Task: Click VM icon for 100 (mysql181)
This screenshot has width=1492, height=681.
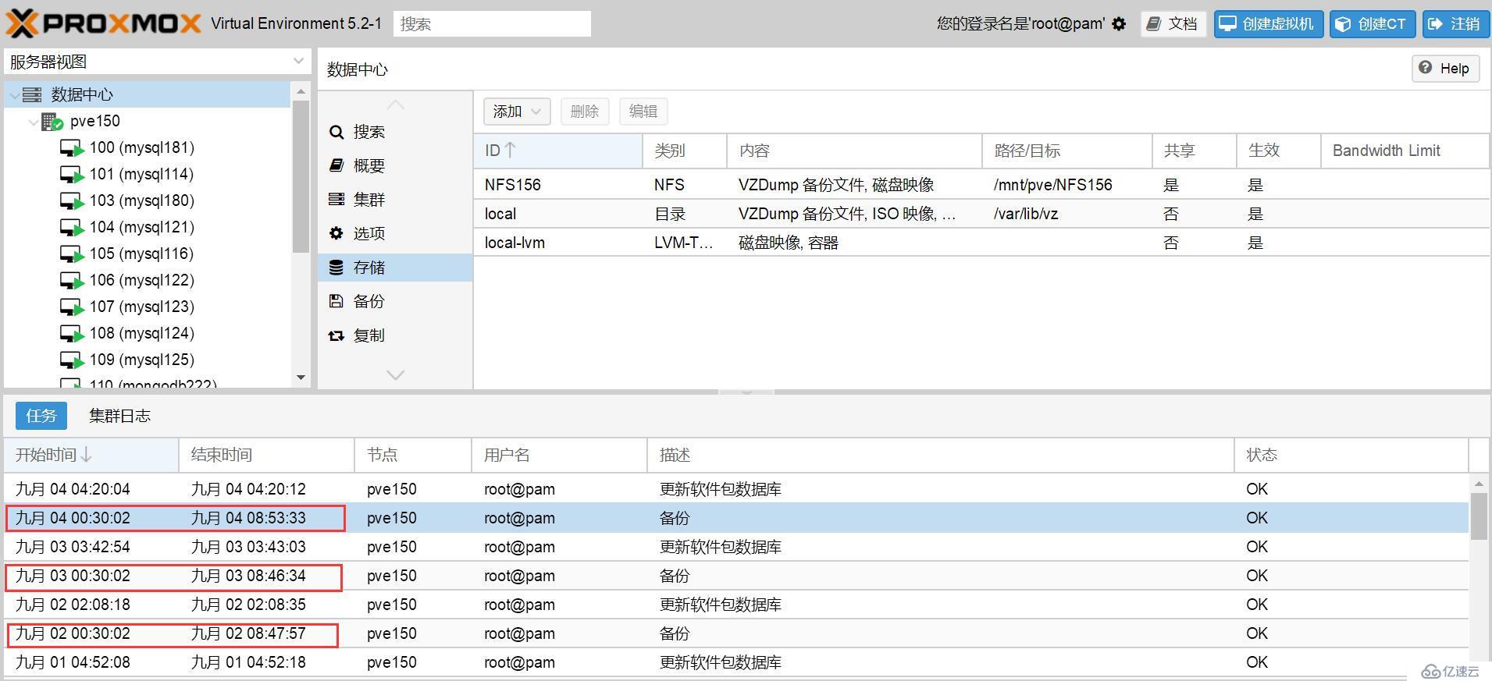Action: click(72, 148)
